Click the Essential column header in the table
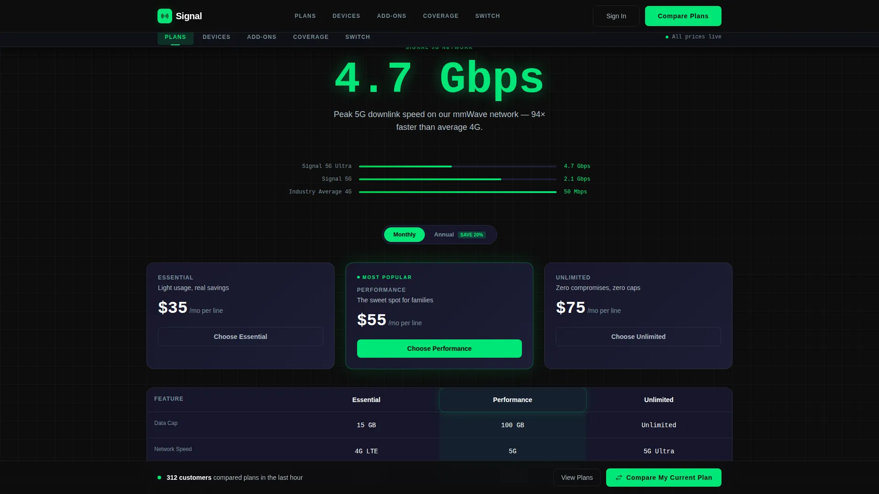Viewport: 879px width, 494px height. point(366,400)
